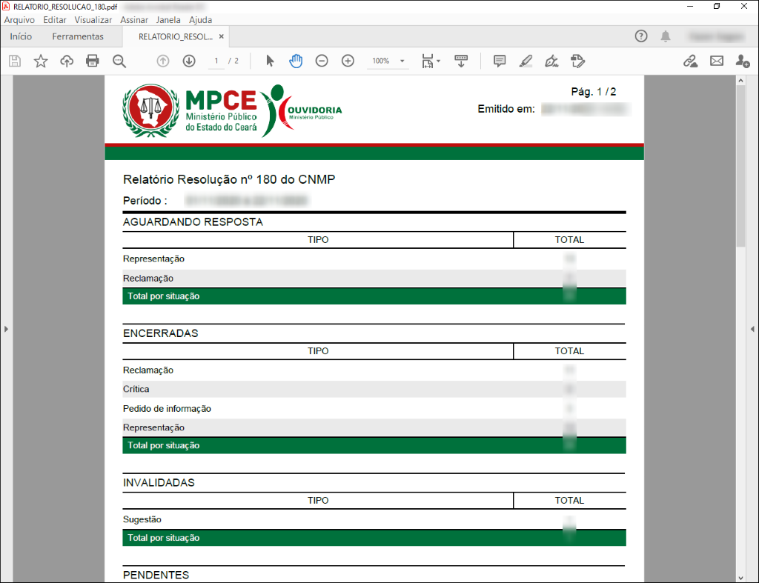This screenshot has width=759, height=583.
Task: Go to the next page arrow
Action: (189, 61)
